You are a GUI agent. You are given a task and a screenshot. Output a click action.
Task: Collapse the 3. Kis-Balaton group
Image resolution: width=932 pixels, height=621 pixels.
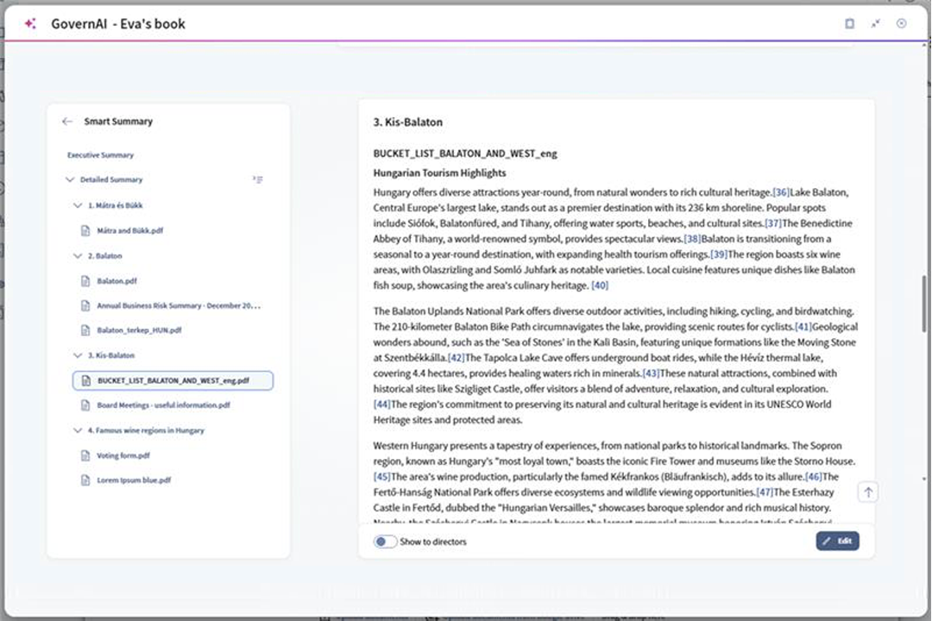pyautogui.click(x=78, y=354)
